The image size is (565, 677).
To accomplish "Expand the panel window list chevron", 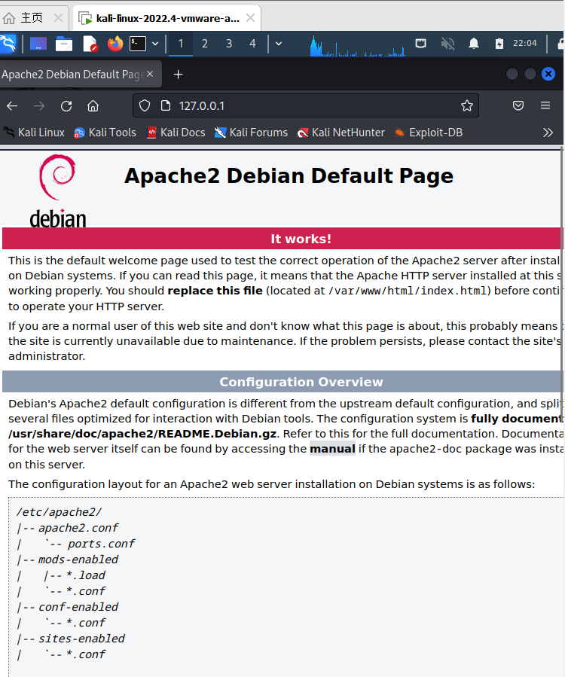I will [x=279, y=44].
